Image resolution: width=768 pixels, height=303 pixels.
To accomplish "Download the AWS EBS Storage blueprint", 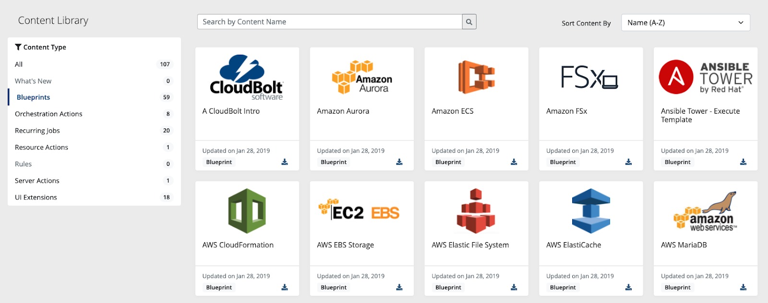I will [399, 287].
